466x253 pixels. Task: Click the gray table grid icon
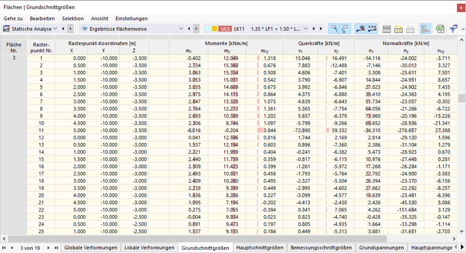tap(386, 29)
